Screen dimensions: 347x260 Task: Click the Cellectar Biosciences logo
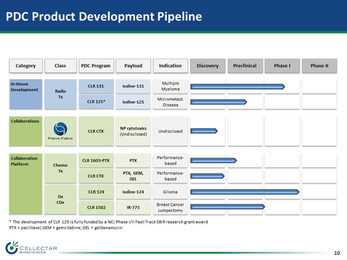click(32, 247)
